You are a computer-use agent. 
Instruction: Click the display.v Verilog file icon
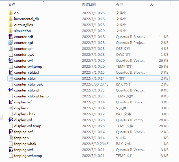tap(11, 108)
